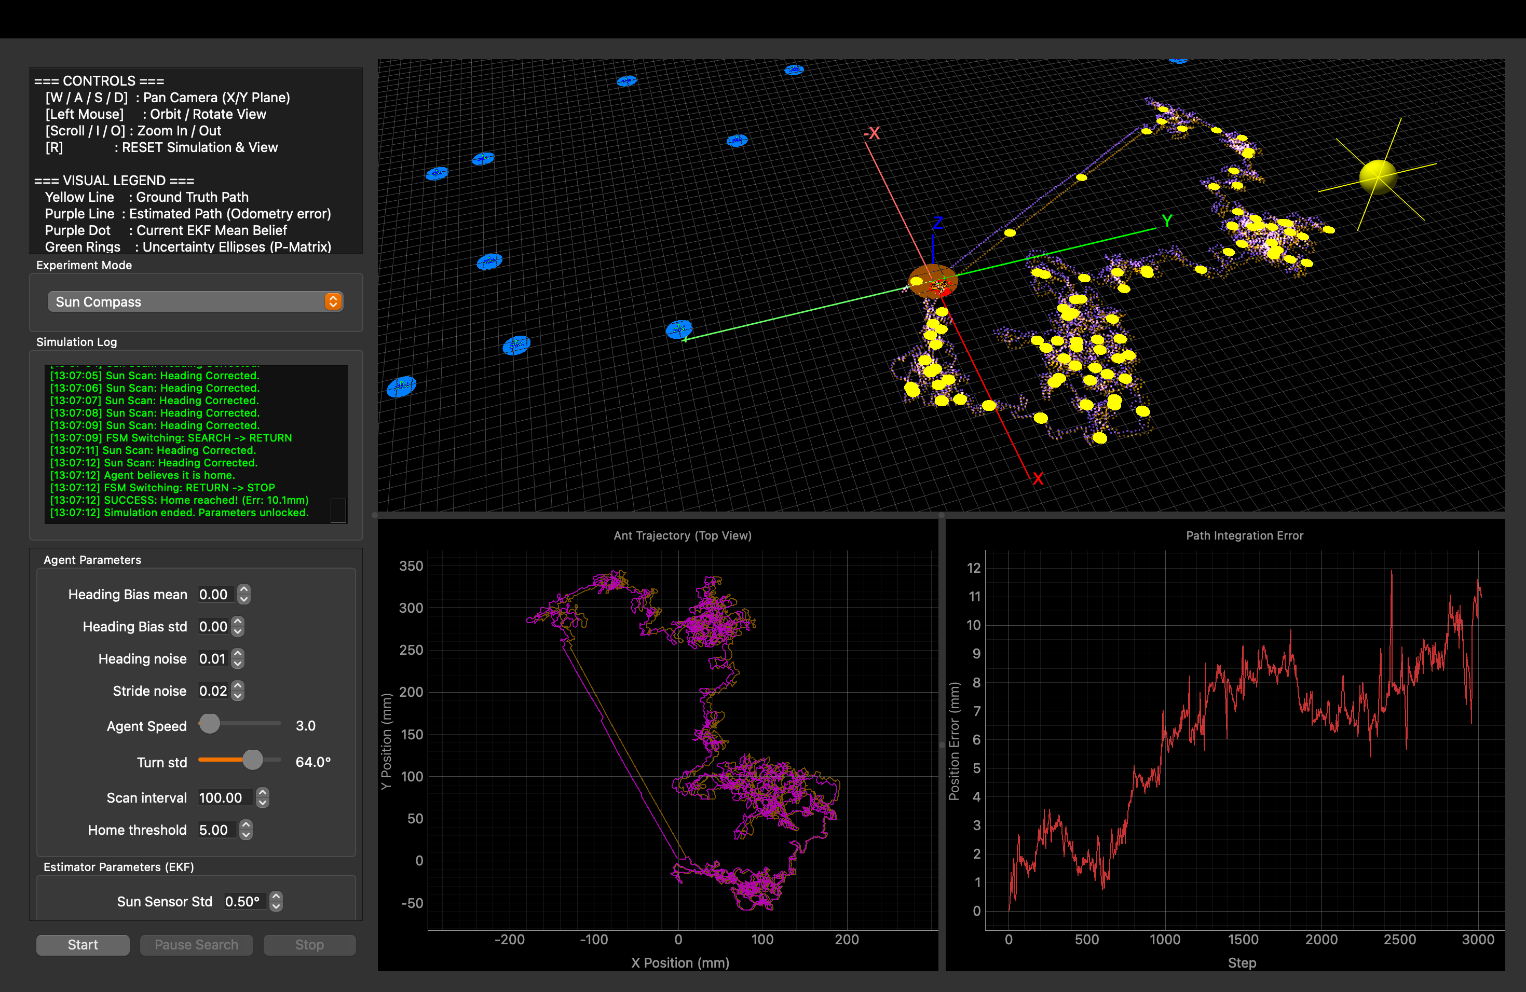1526x992 pixels.
Task: Click Heading noise stepper arrows
Action: 238,659
